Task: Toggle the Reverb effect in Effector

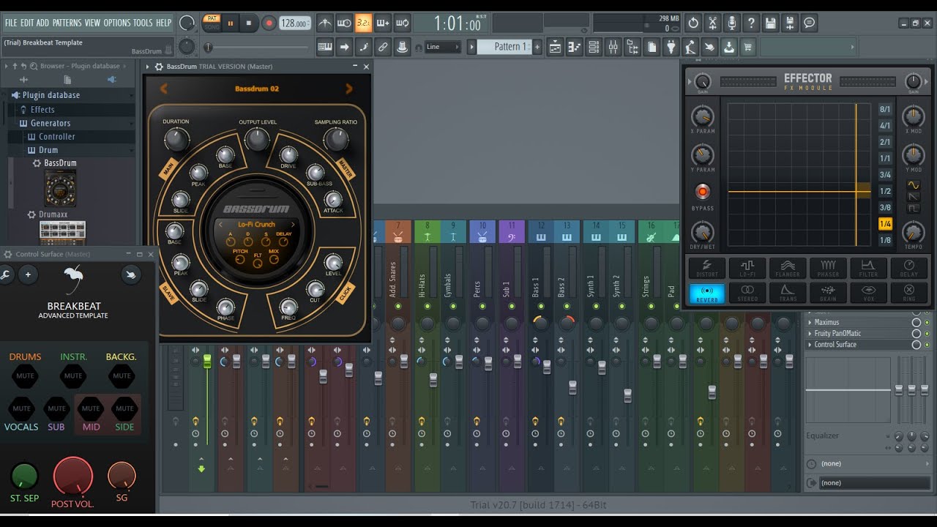Action: tap(707, 293)
